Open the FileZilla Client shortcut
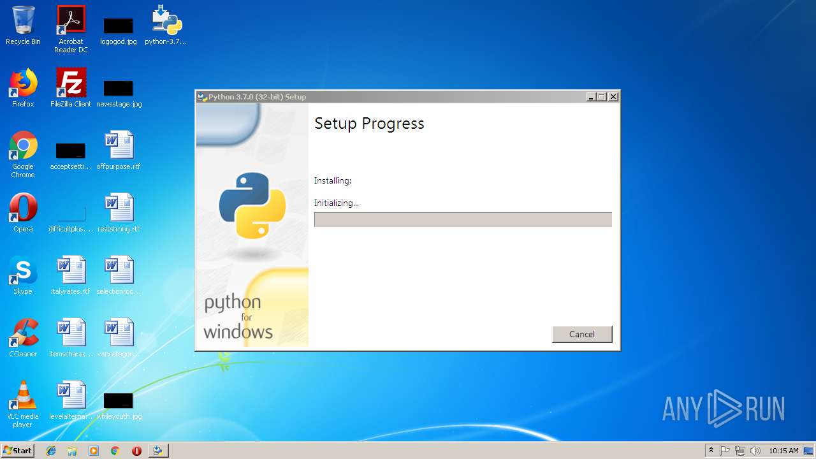Viewport: 816px width, 459px height. click(x=71, y=88)
